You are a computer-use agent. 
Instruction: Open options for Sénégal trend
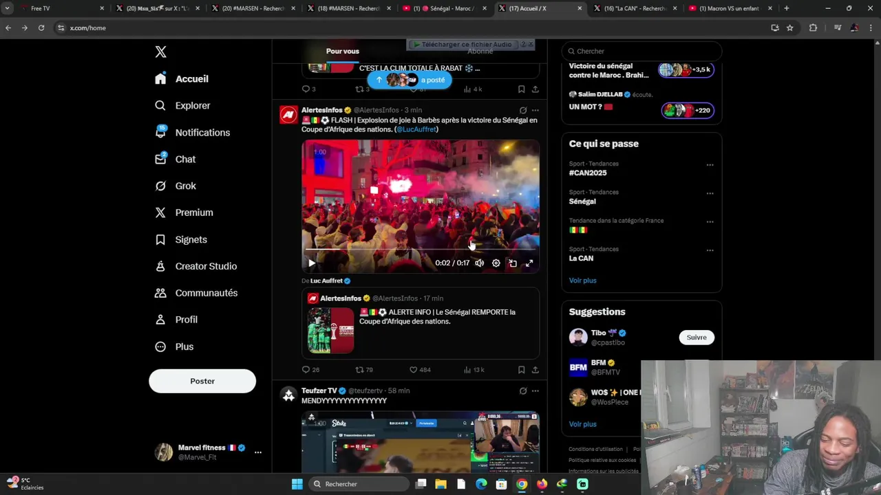point(710,193)
